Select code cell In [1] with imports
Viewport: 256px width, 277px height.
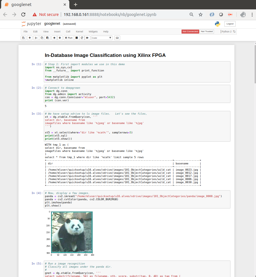coord(137,72)
